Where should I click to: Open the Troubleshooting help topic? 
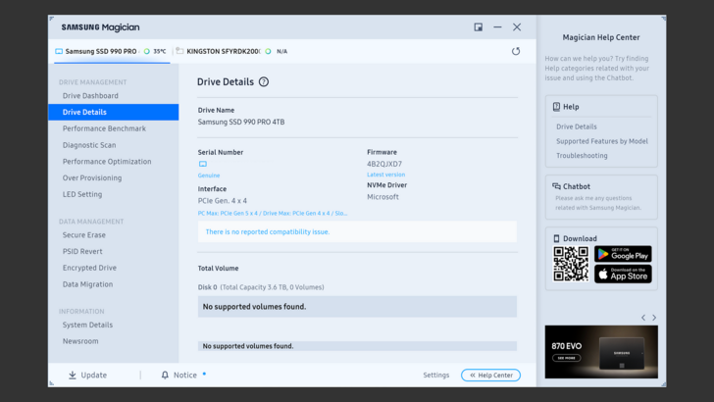click(x=582, y=156)
